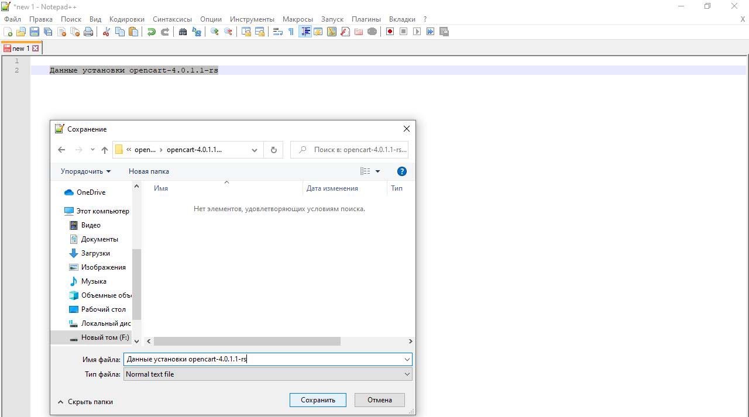Expand the Тип файла dropdown
The width and height of the screenshot is (749, 417).
point(407,374)
